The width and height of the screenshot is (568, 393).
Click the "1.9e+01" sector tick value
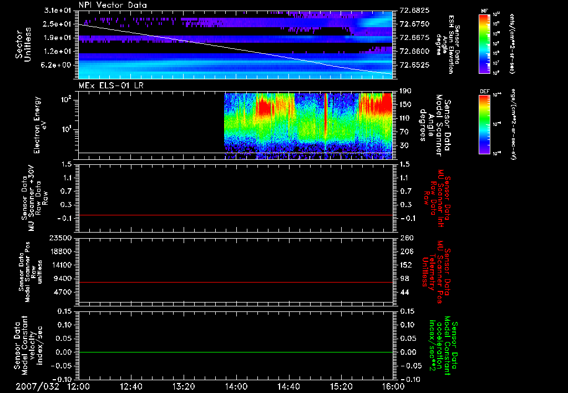pos(58,38)
